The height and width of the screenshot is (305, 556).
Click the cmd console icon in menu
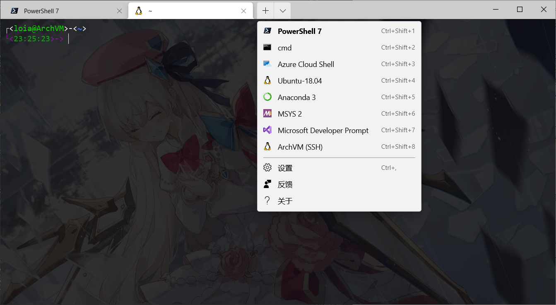click(x=267, y=48)
